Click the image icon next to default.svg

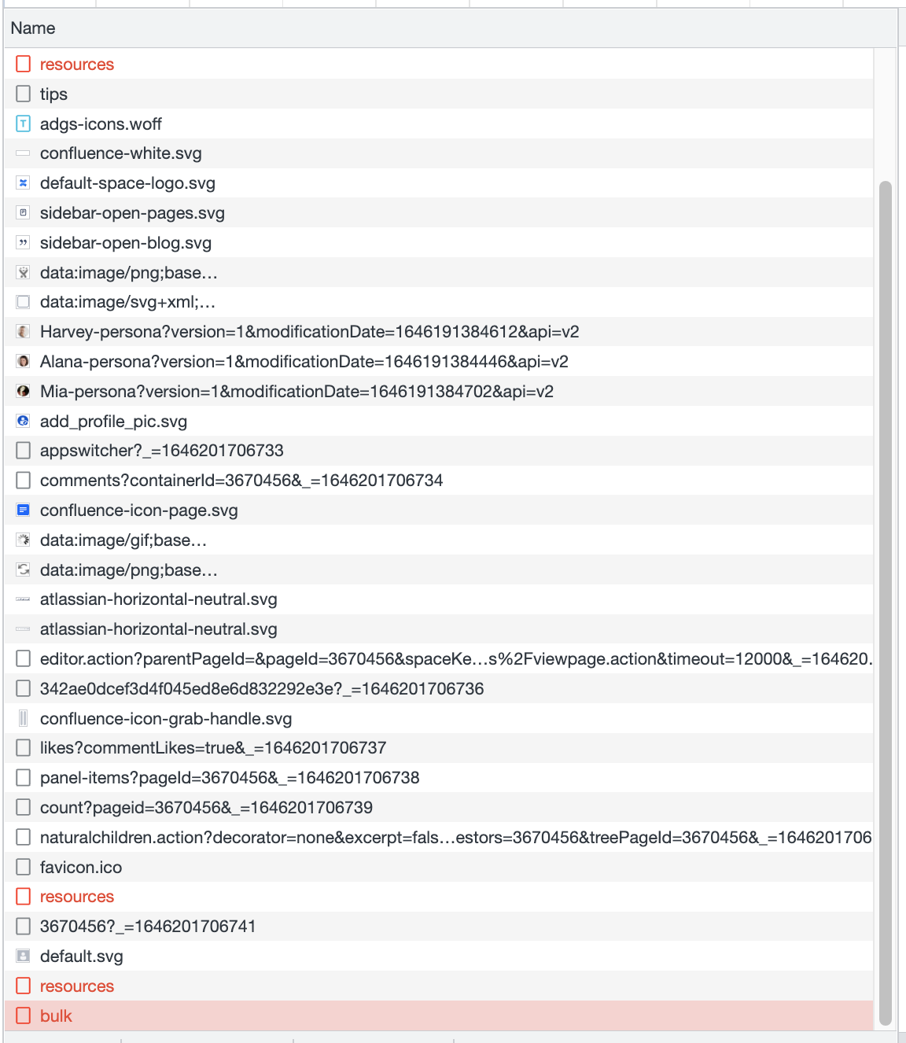click(24, 956)
